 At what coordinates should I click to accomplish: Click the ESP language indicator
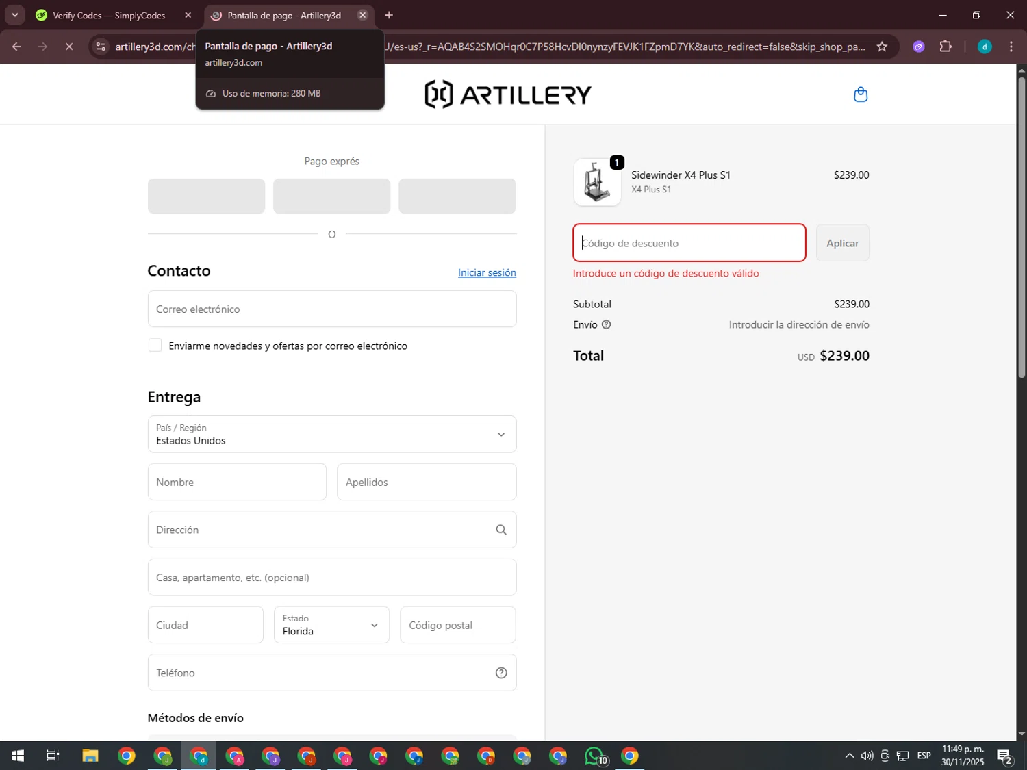tap(924, 756)
